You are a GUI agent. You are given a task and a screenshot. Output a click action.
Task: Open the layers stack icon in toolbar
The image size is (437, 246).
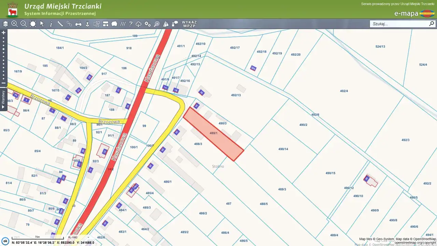(5, 24)
